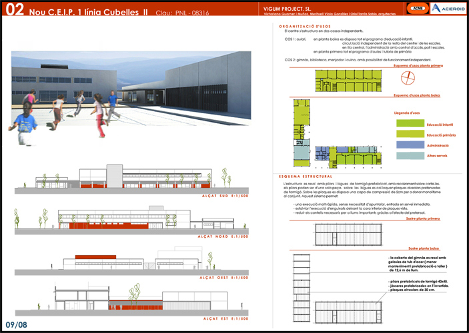The image size is (469, 333).
Task: Click the large 02 panel number
Action: pos(15,9)
